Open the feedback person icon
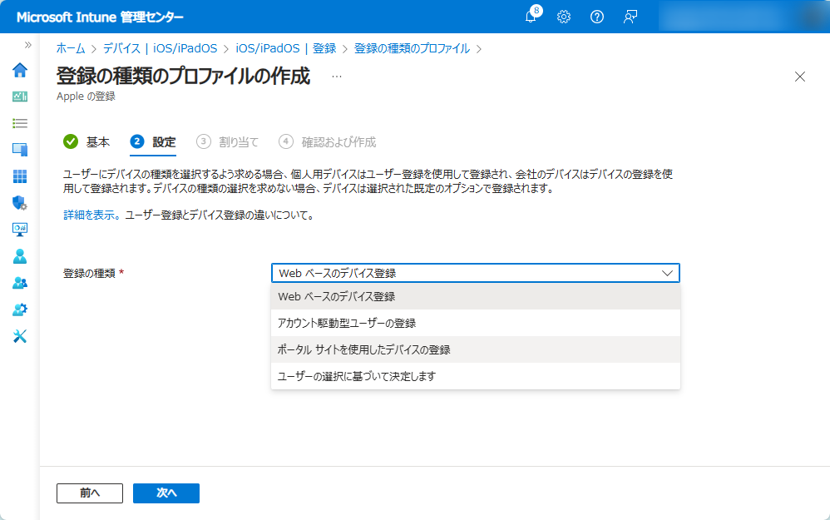Screen dimensions: 830x520 [630, 17]
